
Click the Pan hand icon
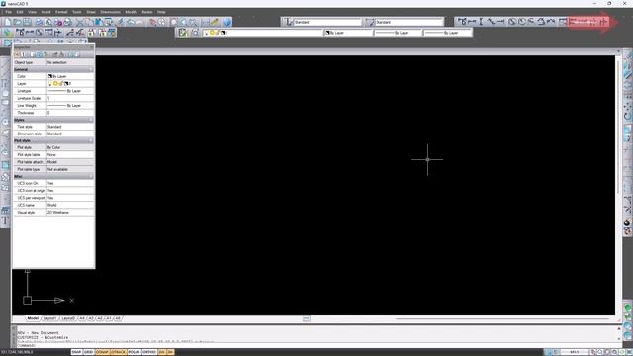click(153, 22)
